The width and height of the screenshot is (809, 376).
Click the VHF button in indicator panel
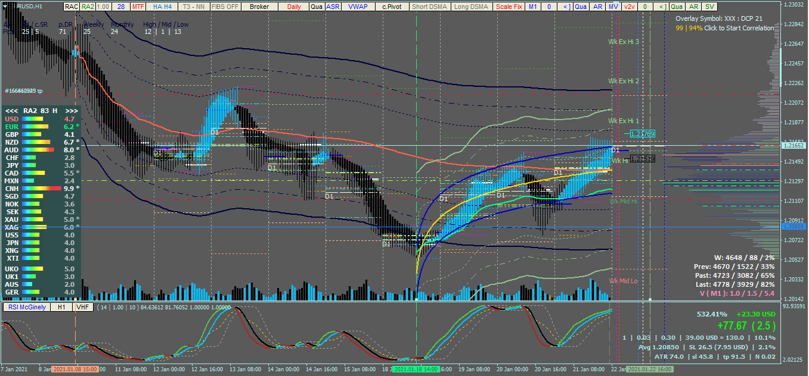click(82, 307)
